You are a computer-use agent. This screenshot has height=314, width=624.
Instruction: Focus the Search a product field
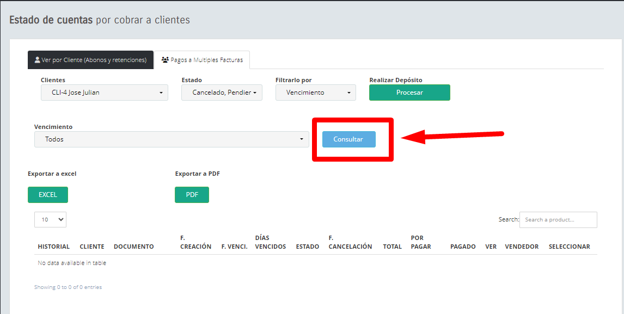click(558, 220)
